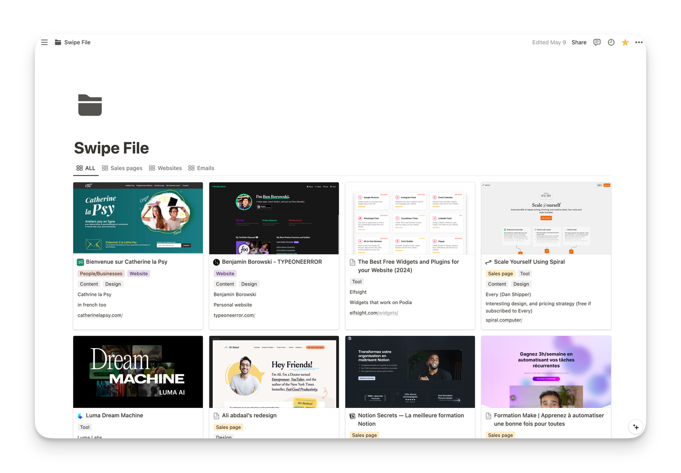Click the Notion AI sparkle button
Viewport: 681px width, 473px height.
point(635,426)
